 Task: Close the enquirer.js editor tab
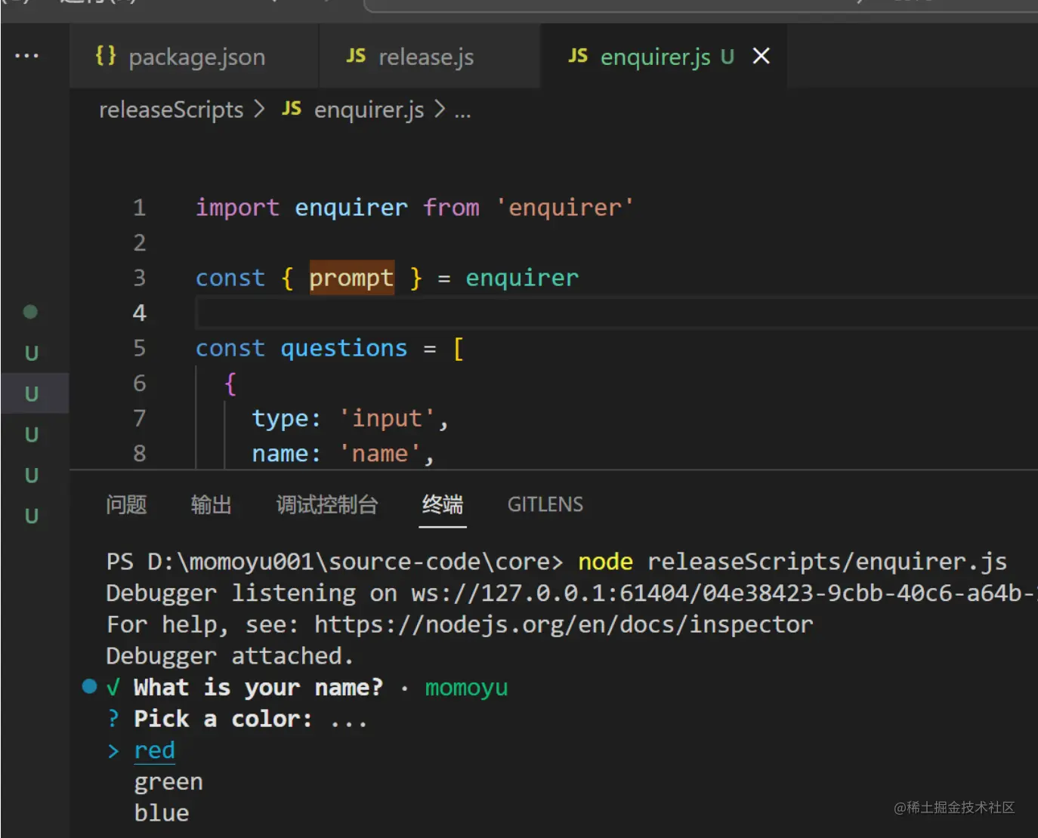point(762,56)
